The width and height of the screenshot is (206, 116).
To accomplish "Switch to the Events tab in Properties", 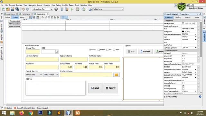I will tap(188, 17).
